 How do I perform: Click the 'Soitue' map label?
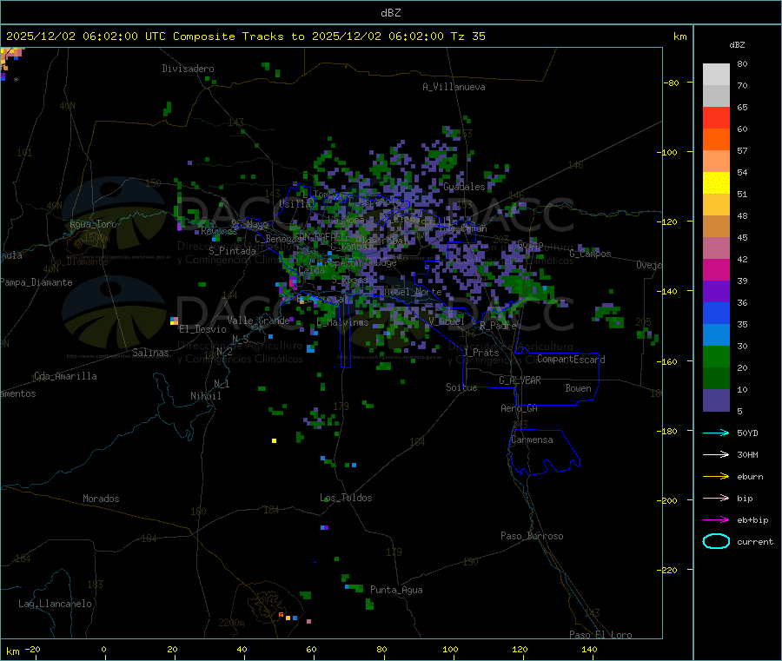coord(461,387)
